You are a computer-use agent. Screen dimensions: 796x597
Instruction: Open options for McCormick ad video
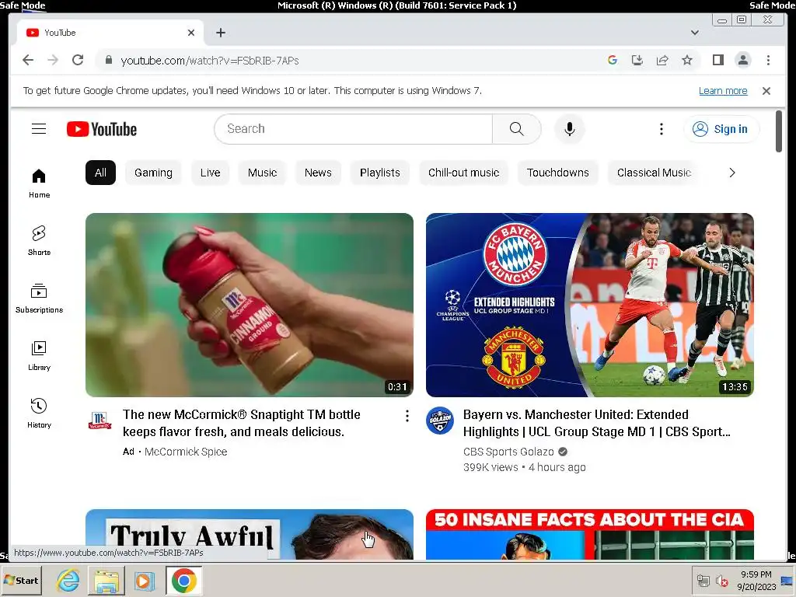pyautogui.click(x=407, y=417)
